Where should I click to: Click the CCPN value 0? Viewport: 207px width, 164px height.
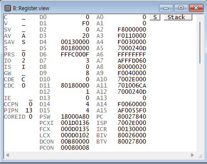(31, 104)
